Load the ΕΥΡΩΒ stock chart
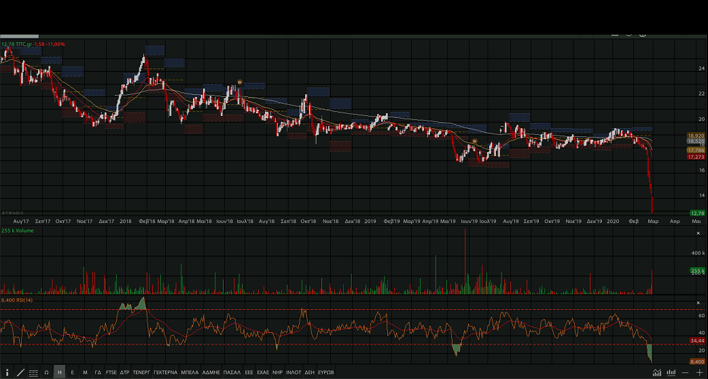The width and height of the screenshot is (708, 379). (326, 372)
